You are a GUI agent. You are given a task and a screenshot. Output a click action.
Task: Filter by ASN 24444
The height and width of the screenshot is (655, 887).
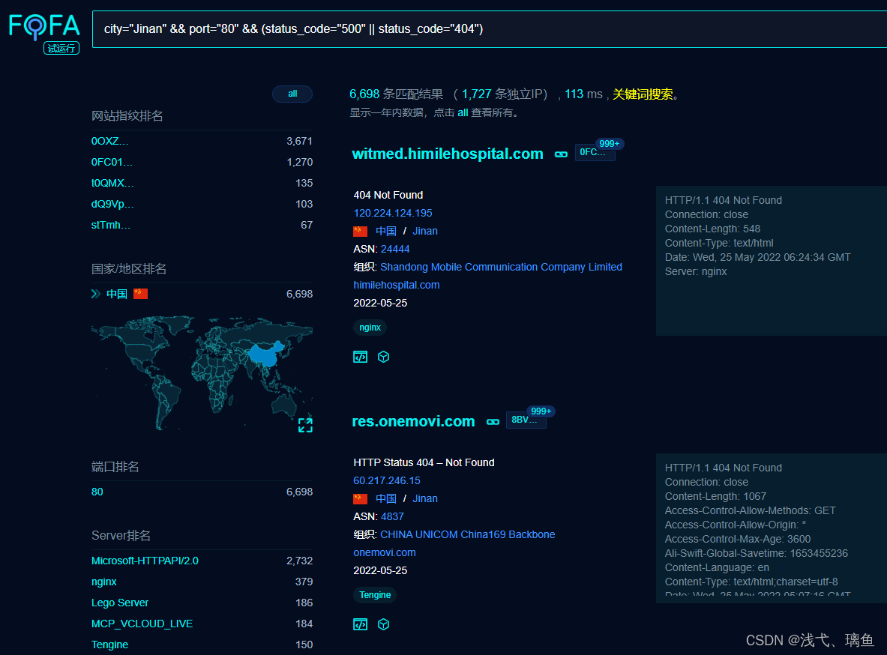tap(395, 250)
